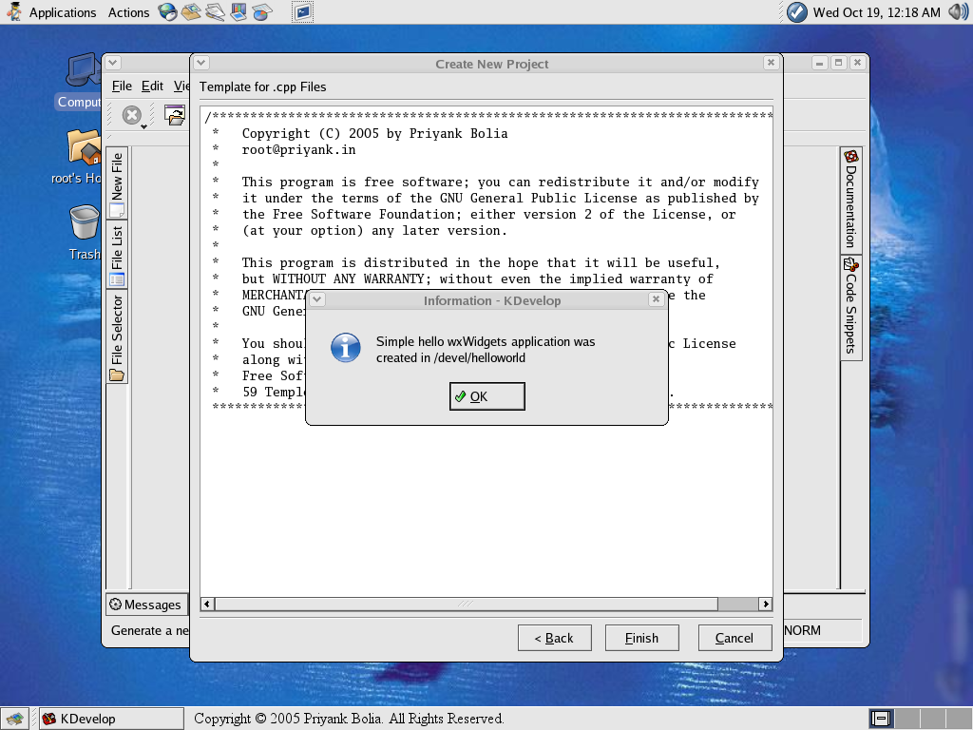The width and height of the screenshot is (973, 730).
Task: Open the KDevelop main window's menu arrow
Action: [x=113, y=63]
